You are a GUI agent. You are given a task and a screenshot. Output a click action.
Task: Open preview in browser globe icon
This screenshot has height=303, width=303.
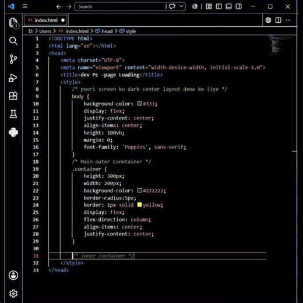pyautogui.click(x=268, y=20)
